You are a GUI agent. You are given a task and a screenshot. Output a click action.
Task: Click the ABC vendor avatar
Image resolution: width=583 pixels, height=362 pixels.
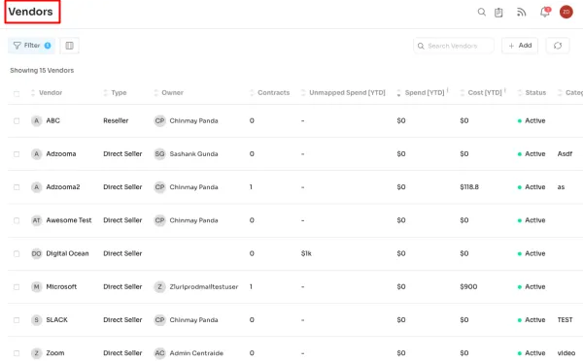[x=37, y=120]
